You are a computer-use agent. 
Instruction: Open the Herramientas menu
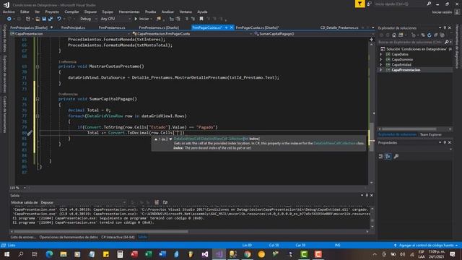click(x=129, y=12)
